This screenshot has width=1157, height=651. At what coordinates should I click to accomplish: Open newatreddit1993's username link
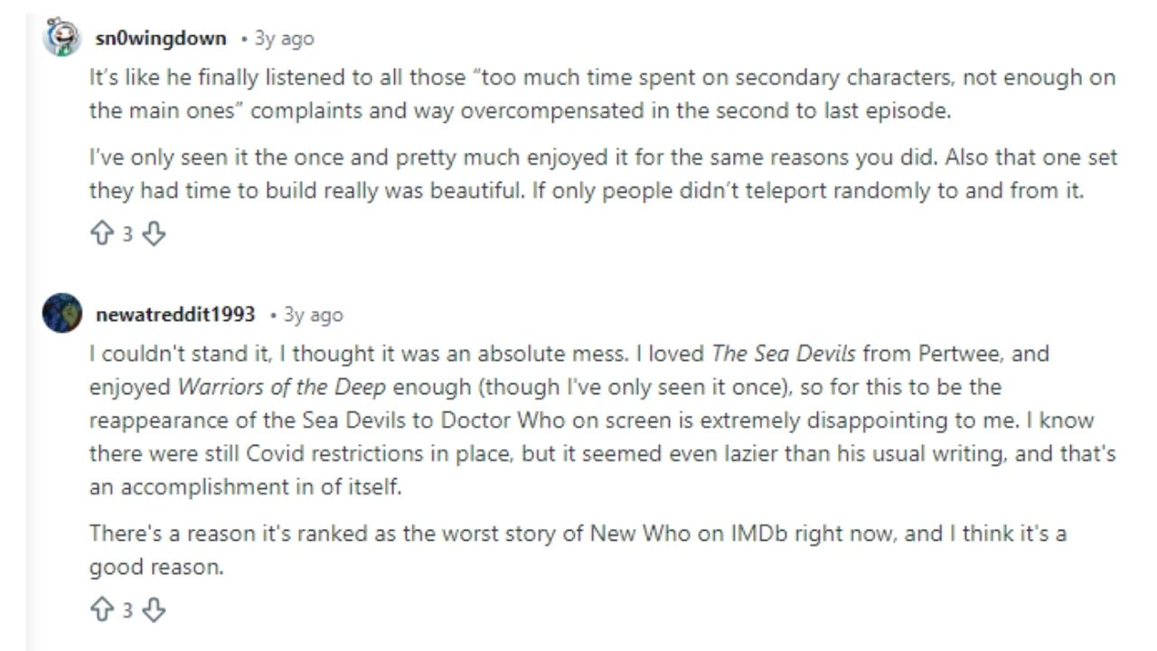coord(174,314)
